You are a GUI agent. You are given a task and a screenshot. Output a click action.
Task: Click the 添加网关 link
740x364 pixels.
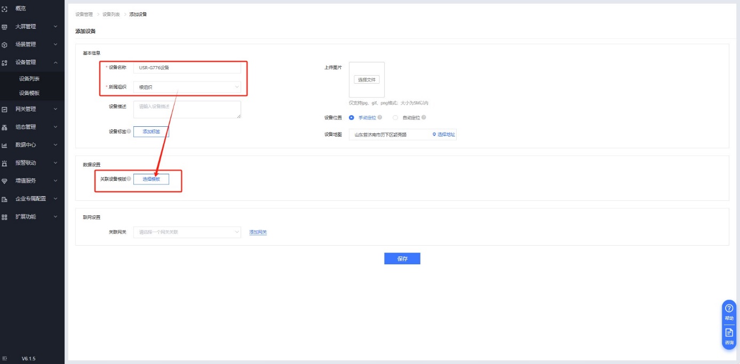click(258, 232)
